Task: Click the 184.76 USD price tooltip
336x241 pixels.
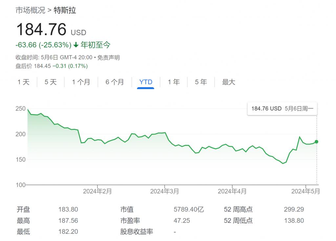Action: click(282, 109)
